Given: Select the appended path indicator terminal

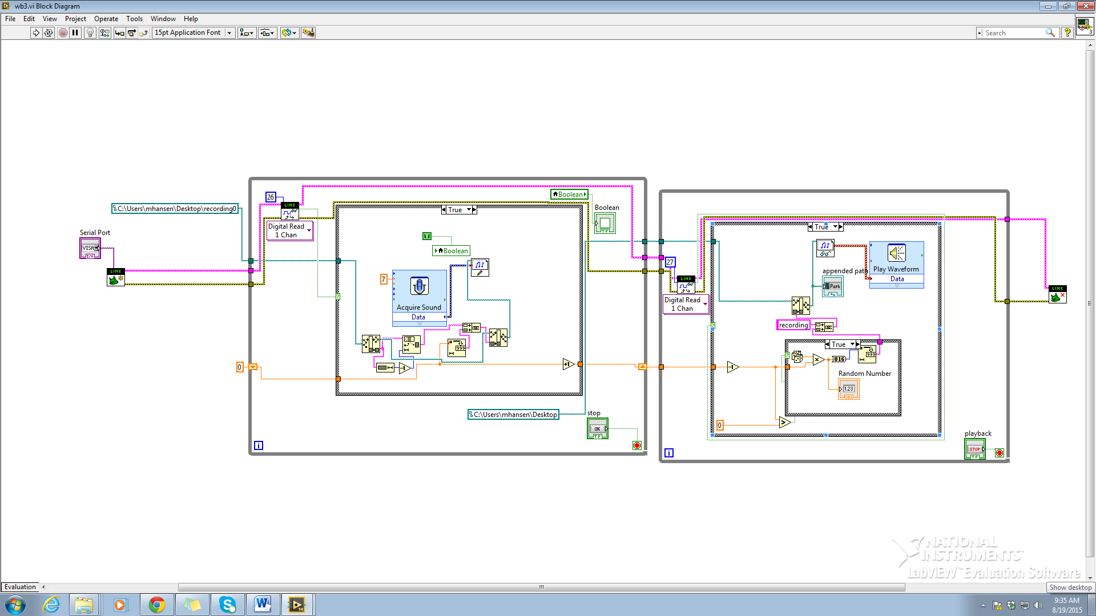Looking at the screenshot, I should pyautogui.click(x=832, y=286).
